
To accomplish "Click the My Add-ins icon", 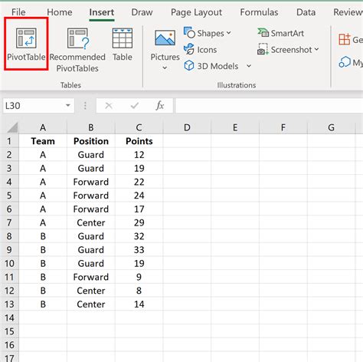I will tap(345, 62).
